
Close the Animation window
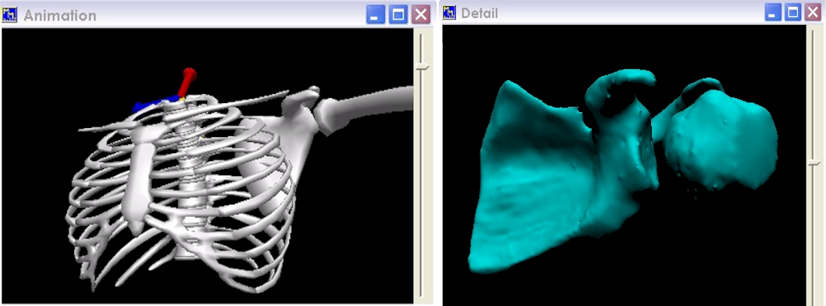tap(420, 14)
